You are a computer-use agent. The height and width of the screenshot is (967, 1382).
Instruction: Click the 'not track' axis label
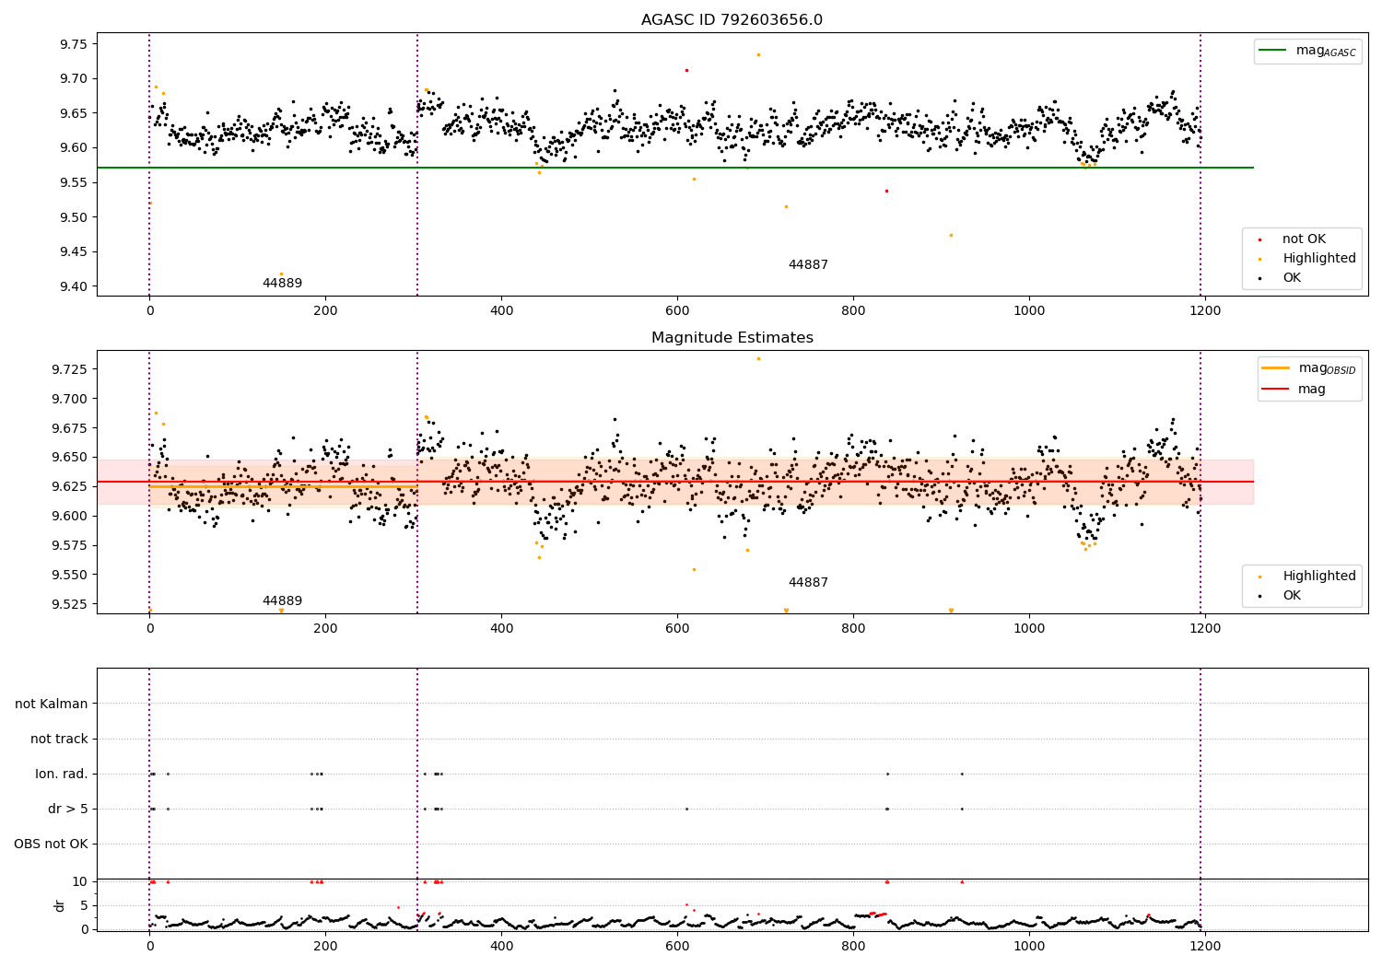[x=59, y=740]
